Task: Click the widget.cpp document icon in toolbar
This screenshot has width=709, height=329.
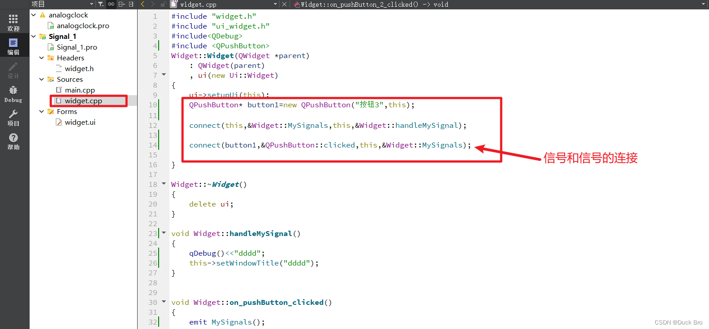Action: pyautogui.click(x=174, y=4)
